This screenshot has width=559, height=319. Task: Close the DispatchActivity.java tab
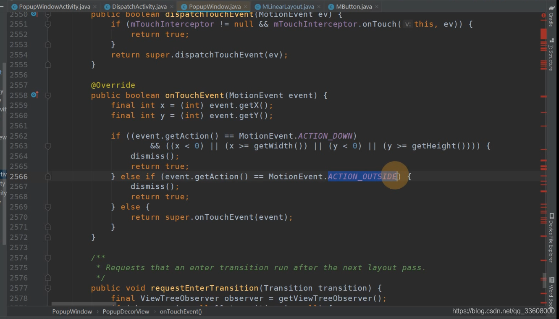[x=171, y=7]
